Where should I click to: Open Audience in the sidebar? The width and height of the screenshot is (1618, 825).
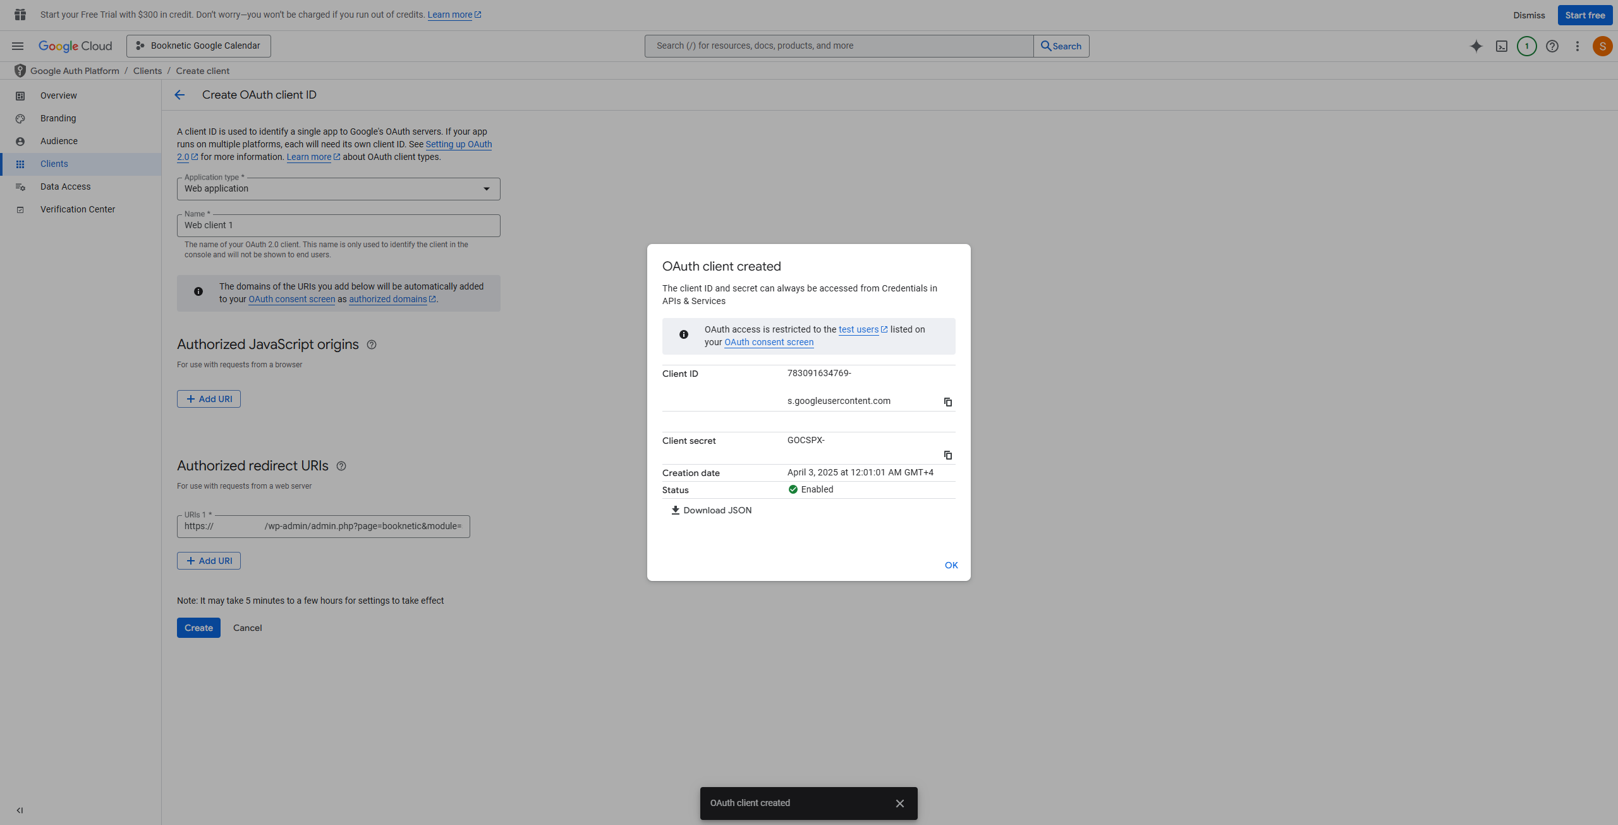[x=81, y=141]
